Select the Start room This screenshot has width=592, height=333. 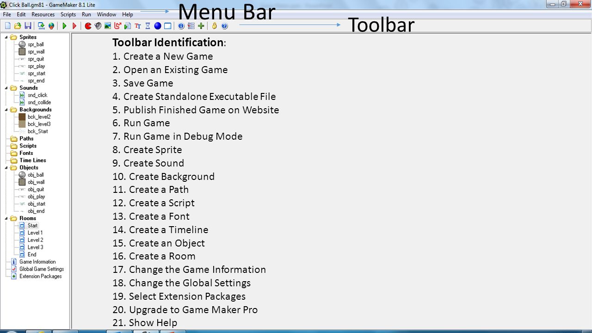pyautogui.click(x=32, y=226)
